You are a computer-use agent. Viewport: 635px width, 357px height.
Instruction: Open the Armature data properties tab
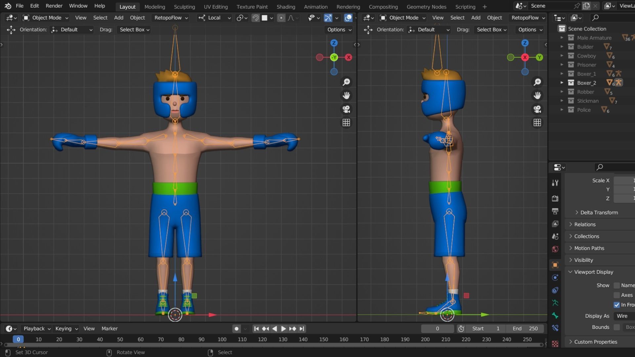pos(555,303)
